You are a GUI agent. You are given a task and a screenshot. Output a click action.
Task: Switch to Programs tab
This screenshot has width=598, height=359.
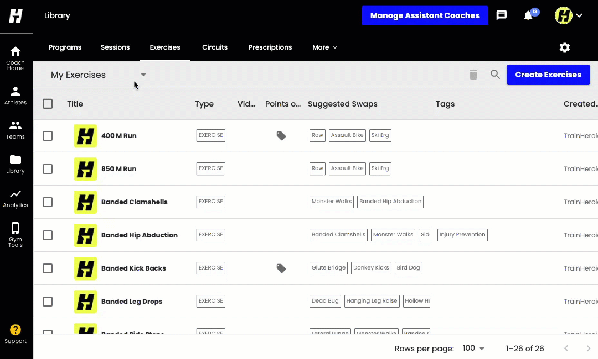tap(65, 47)
